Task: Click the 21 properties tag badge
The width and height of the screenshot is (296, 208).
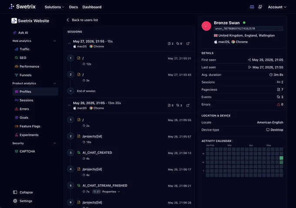Action: click(97, 191)
